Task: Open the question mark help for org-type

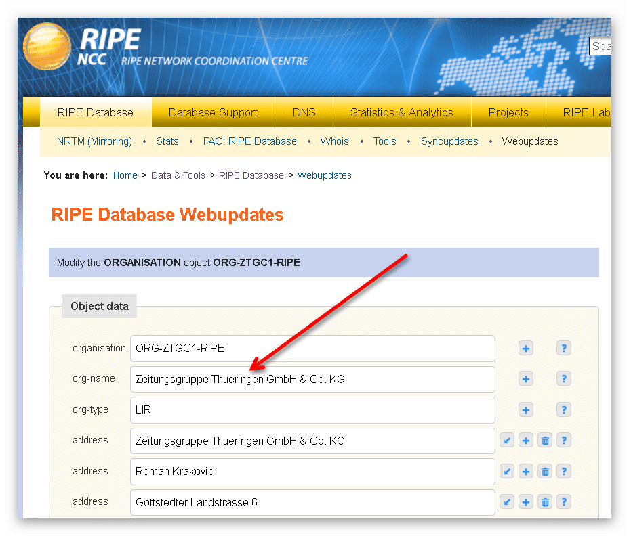Action: click(x=564, y=410)
